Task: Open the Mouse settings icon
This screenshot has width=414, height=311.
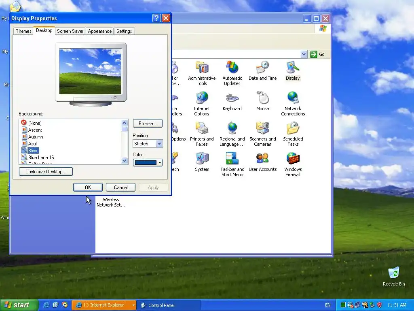Action: coord(262,101)
